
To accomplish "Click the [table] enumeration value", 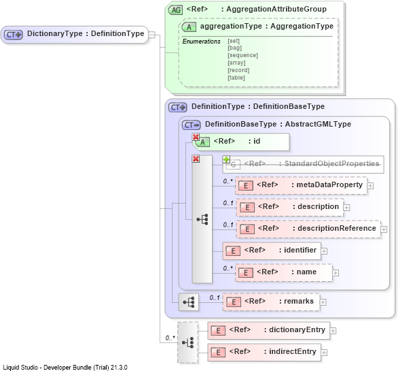I will point(236,78).
